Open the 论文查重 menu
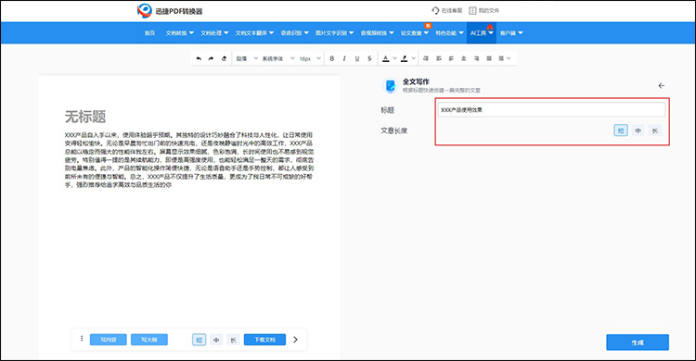 [x=415, y=32]
